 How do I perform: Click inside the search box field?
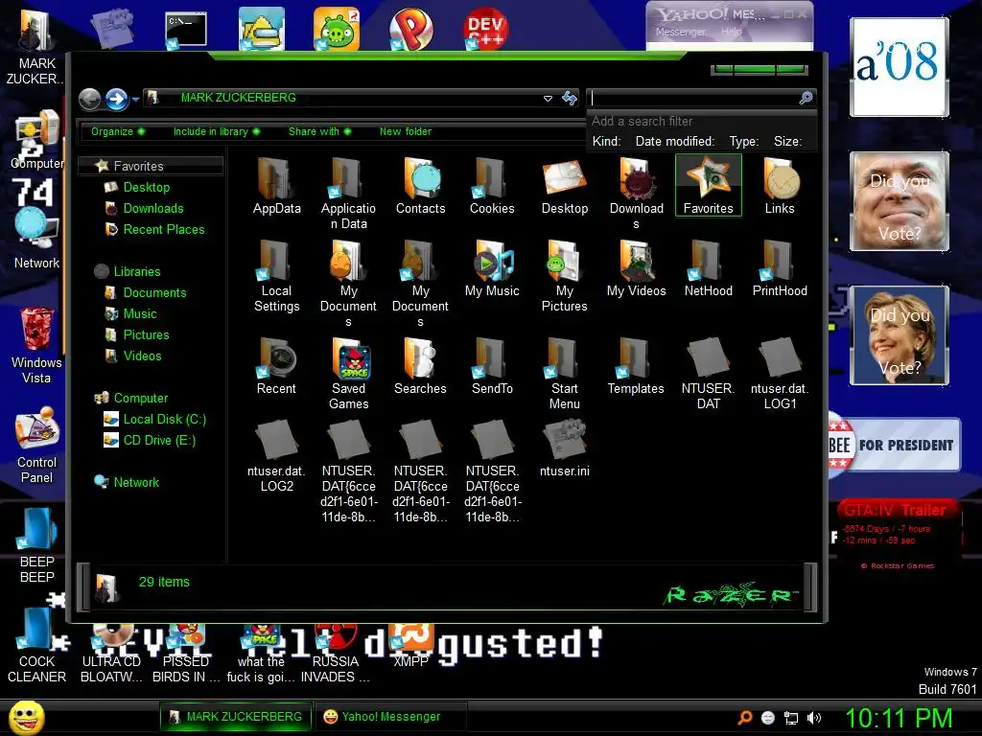pos(692,99)
